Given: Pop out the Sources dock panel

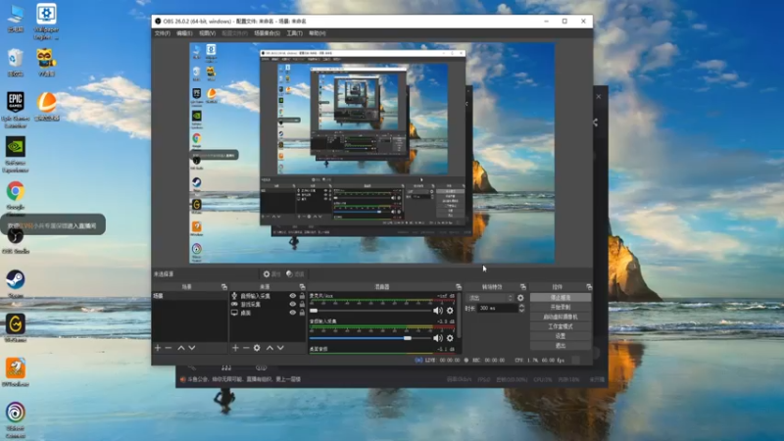Looking at the screenshot, I should point(302,287).
